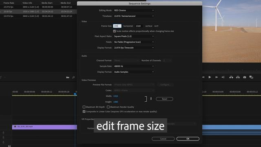Click the Media Start column header
Image resolution: width=261 pixels, height=147 pixels.
point(47,3)
